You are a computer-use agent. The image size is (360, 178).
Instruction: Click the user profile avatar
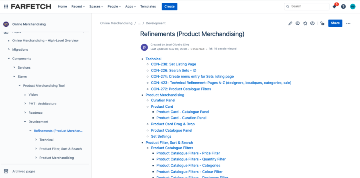pos(352,6)
